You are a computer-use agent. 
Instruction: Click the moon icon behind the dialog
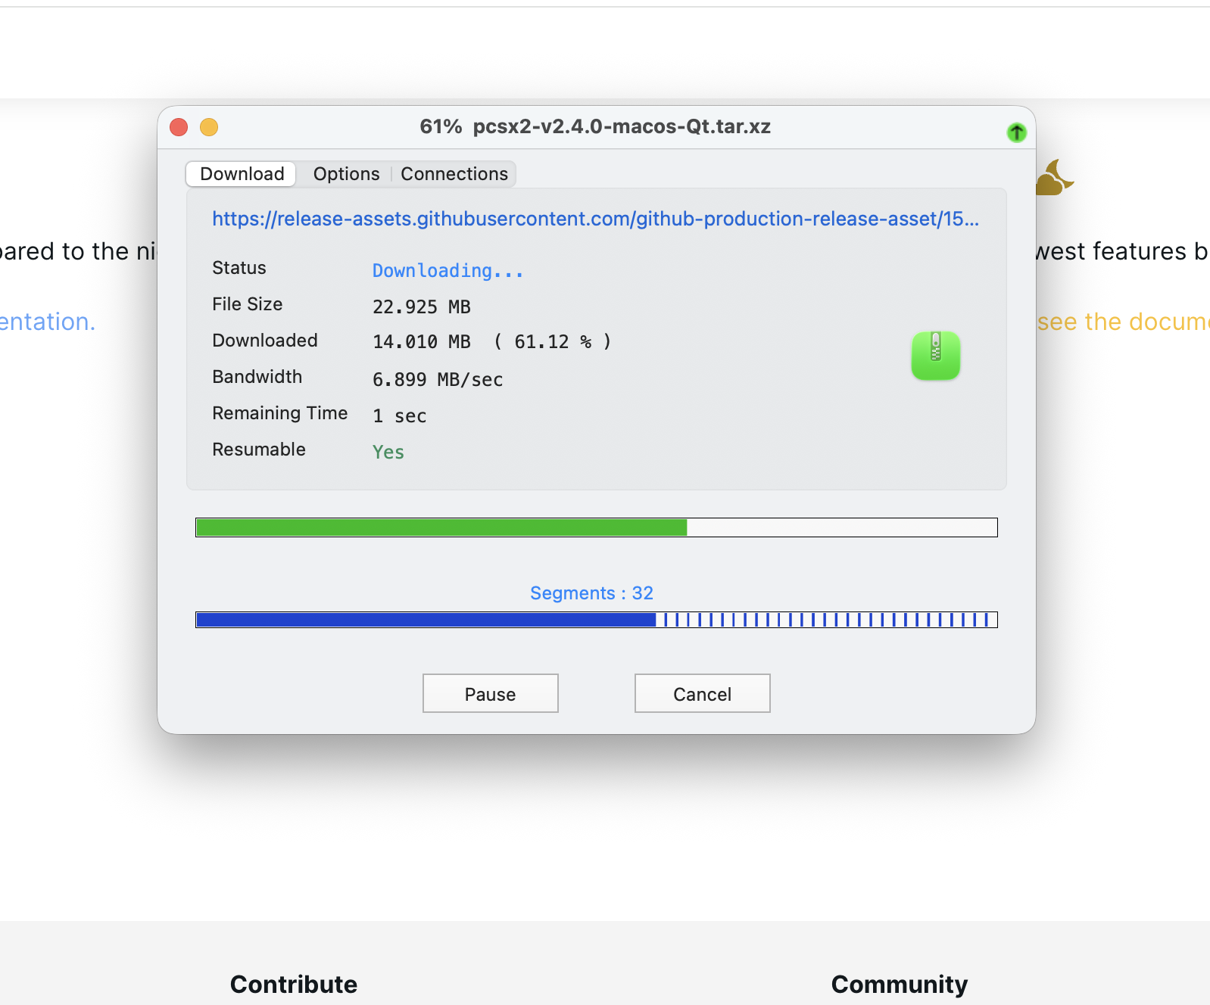(x=1054, y=178)
